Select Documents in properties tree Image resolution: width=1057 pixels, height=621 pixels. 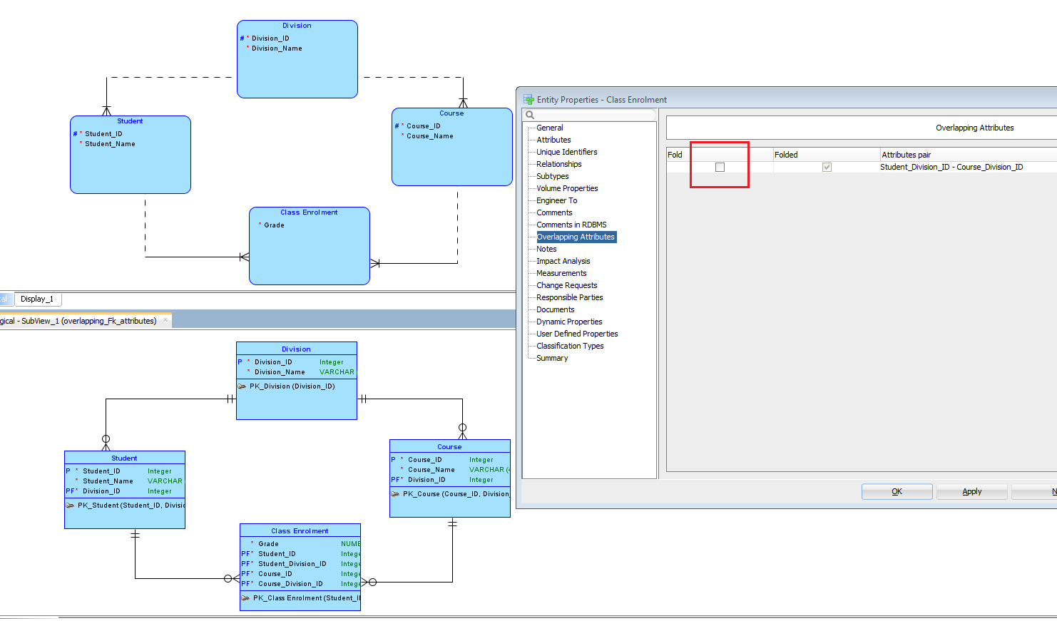pos(556,309)
